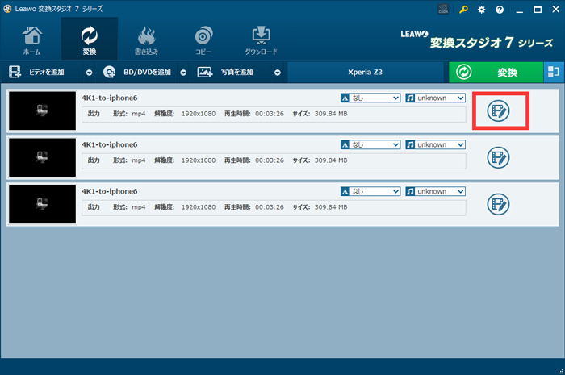
Task: Click the Xperia Z3 output profile button
Action: [365, 73]
